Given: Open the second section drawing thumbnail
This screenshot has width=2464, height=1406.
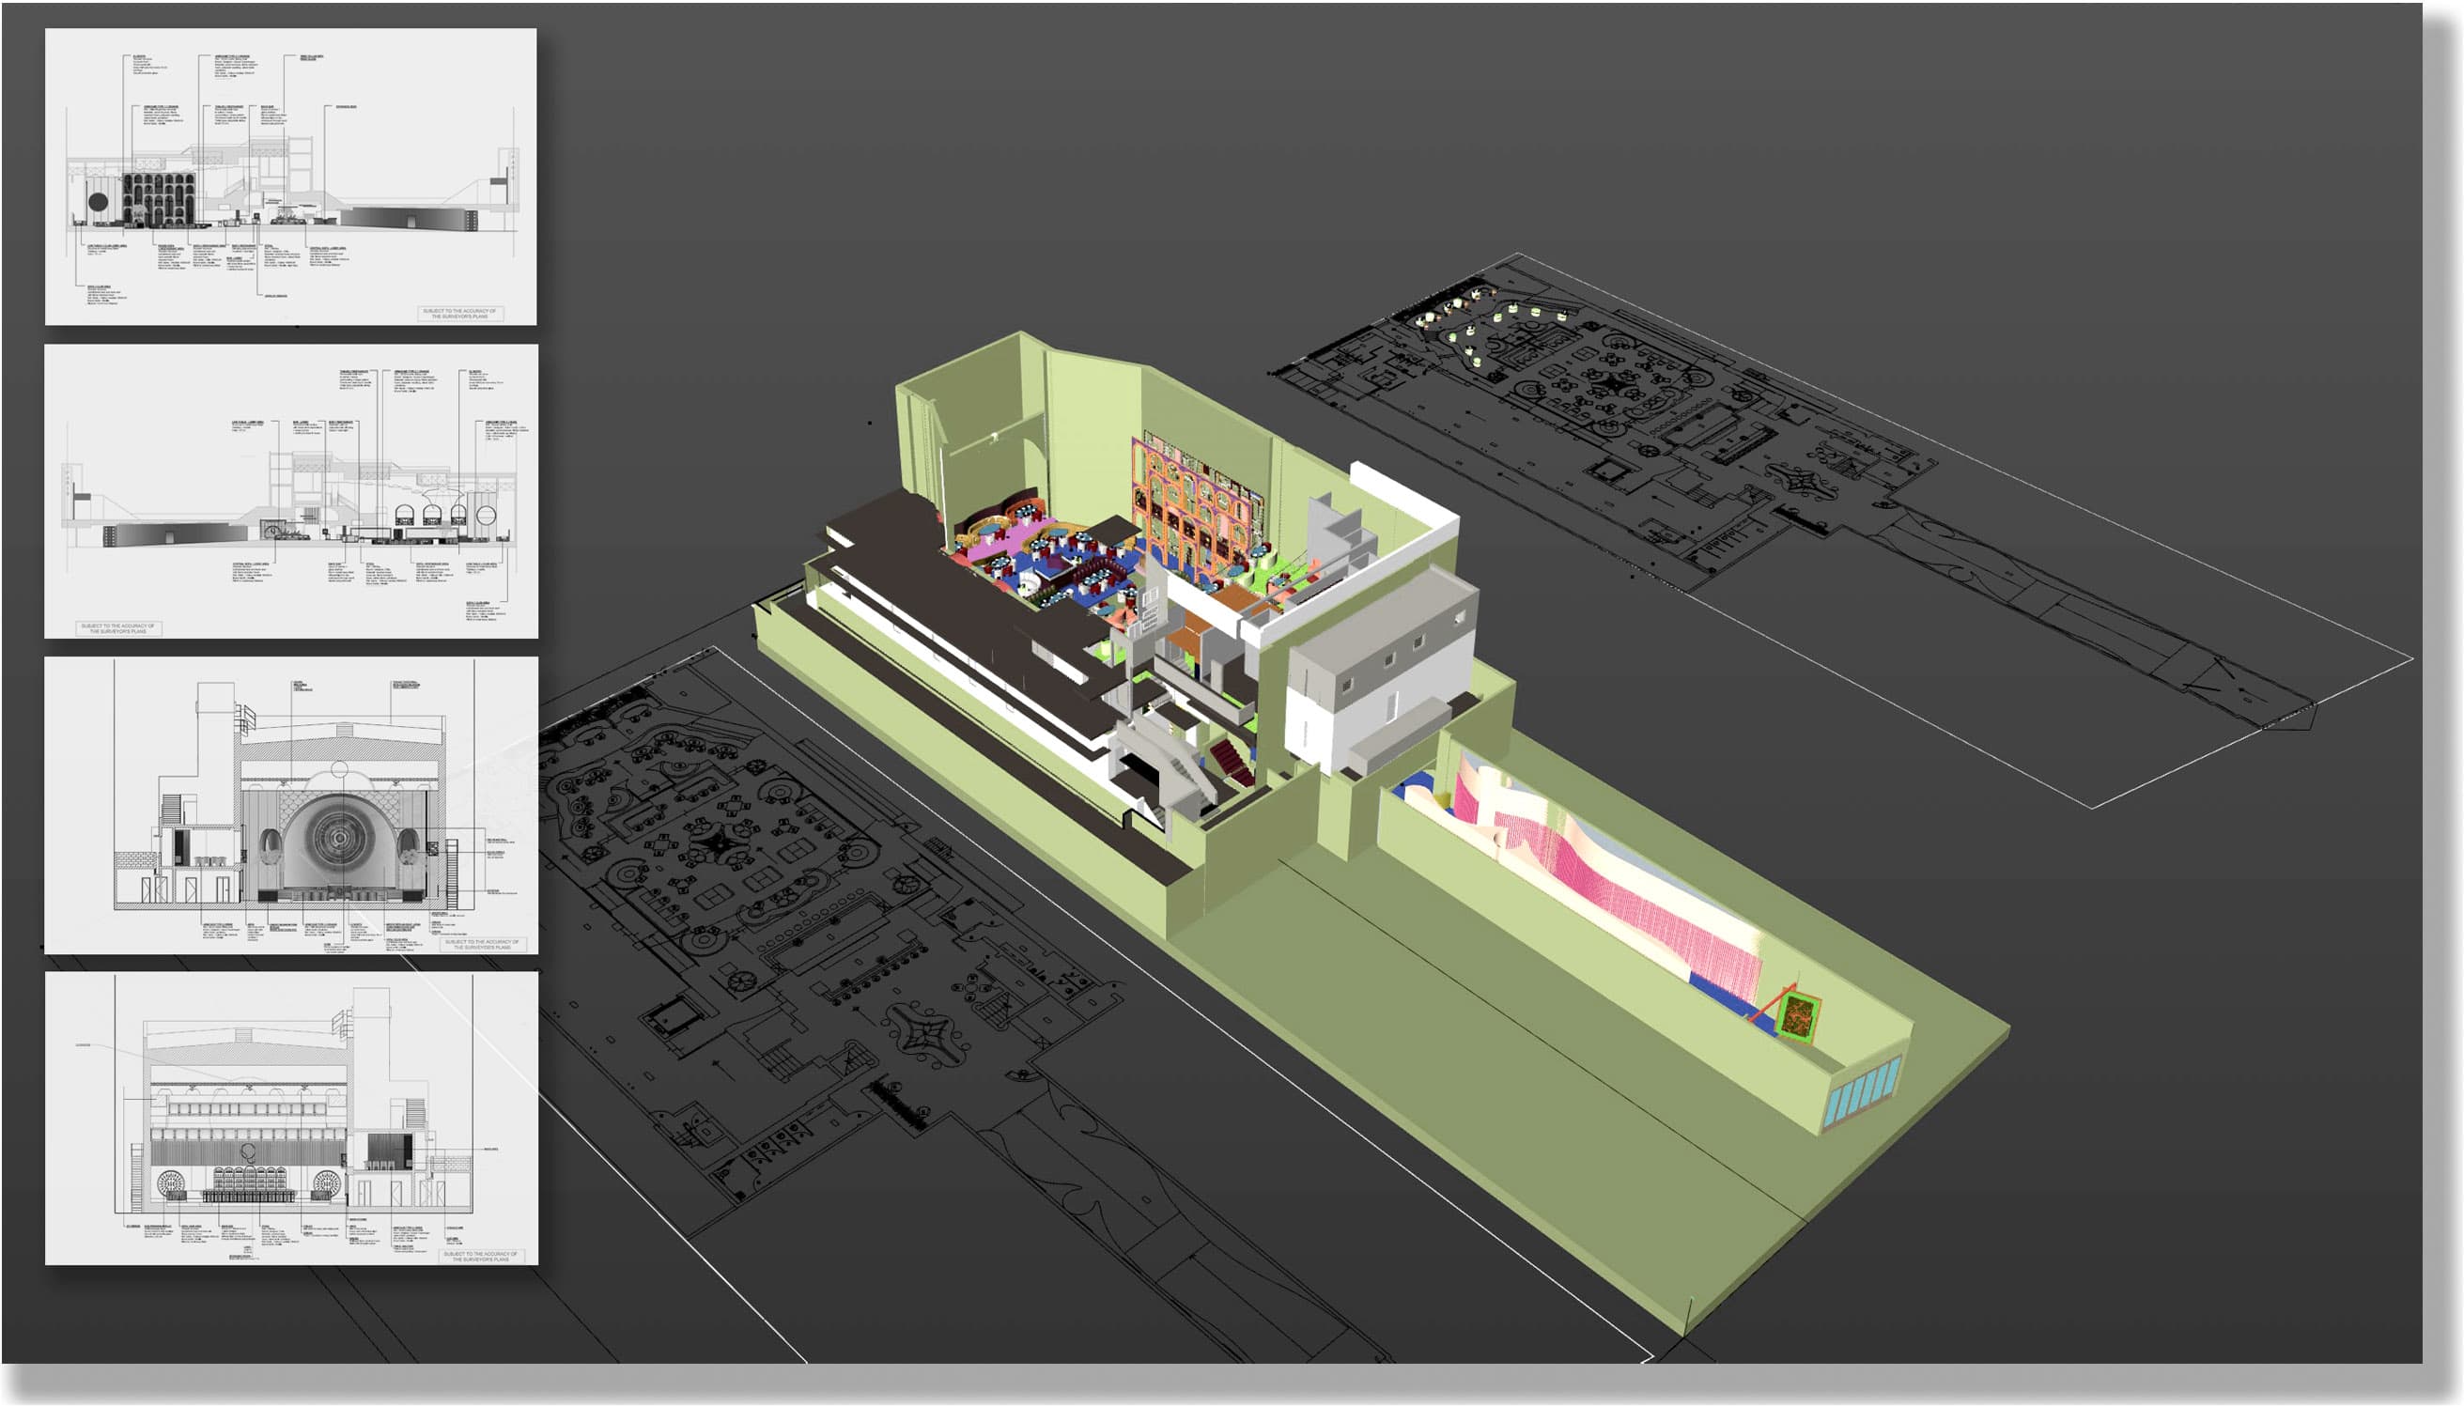Looking at the screenshot, I should click(x=289, y=490).
